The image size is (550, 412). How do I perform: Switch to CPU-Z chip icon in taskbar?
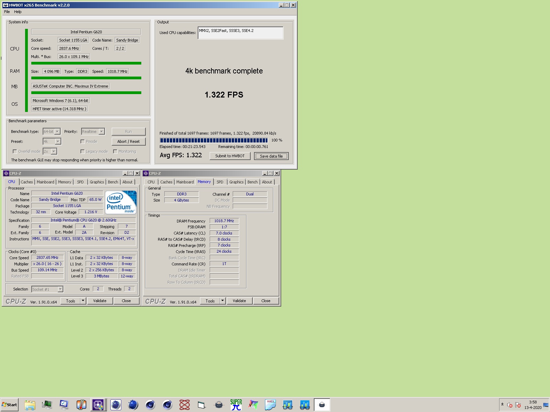pos(98,405)
